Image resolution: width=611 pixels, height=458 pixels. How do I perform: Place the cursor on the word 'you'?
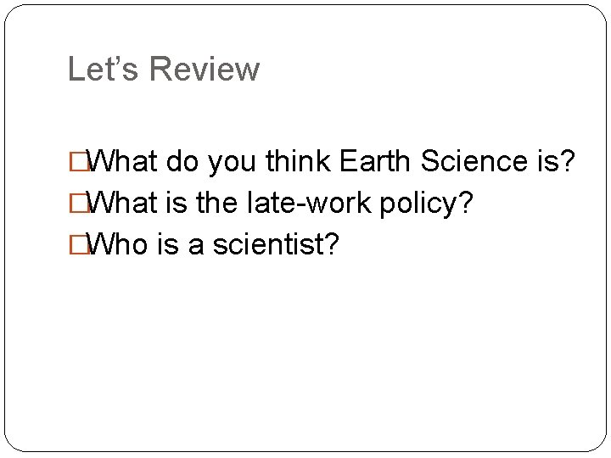point(232,164)
